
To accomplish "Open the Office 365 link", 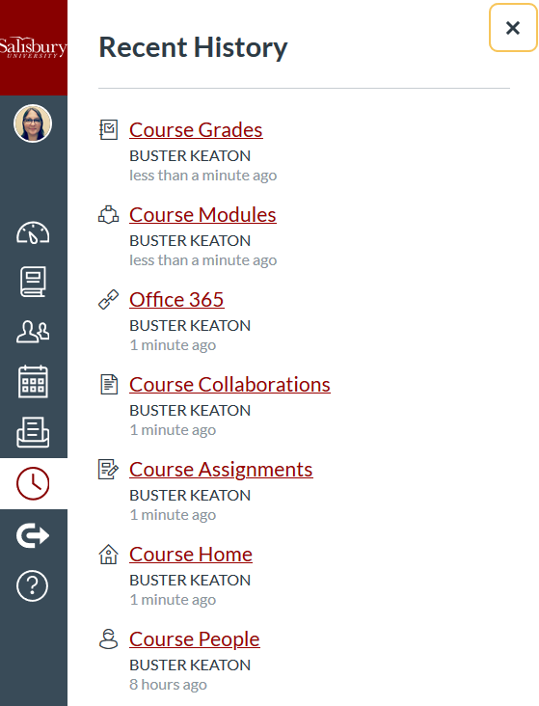I will point(176,299).
